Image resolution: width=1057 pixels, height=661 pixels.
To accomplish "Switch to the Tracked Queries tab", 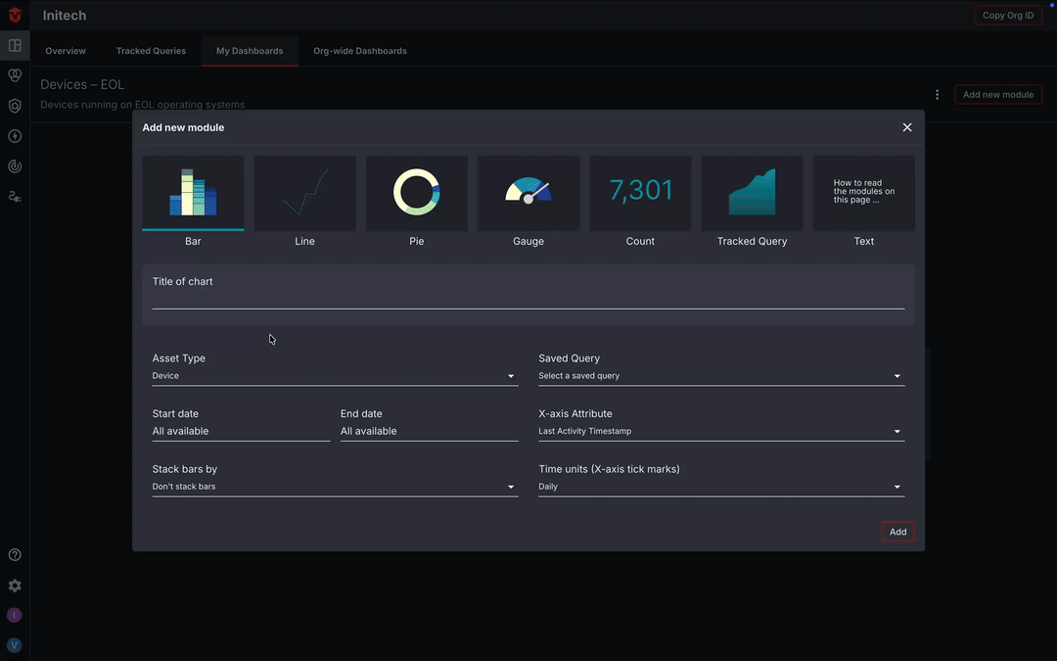I will [151, 51].
